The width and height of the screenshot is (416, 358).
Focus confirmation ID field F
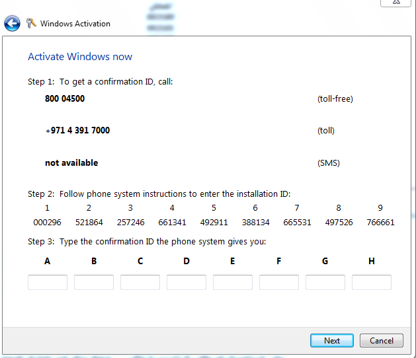[279, 282]
